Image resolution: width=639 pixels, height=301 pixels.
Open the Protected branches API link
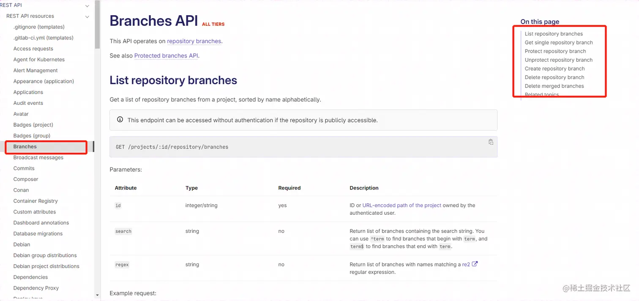pos(166,56)
